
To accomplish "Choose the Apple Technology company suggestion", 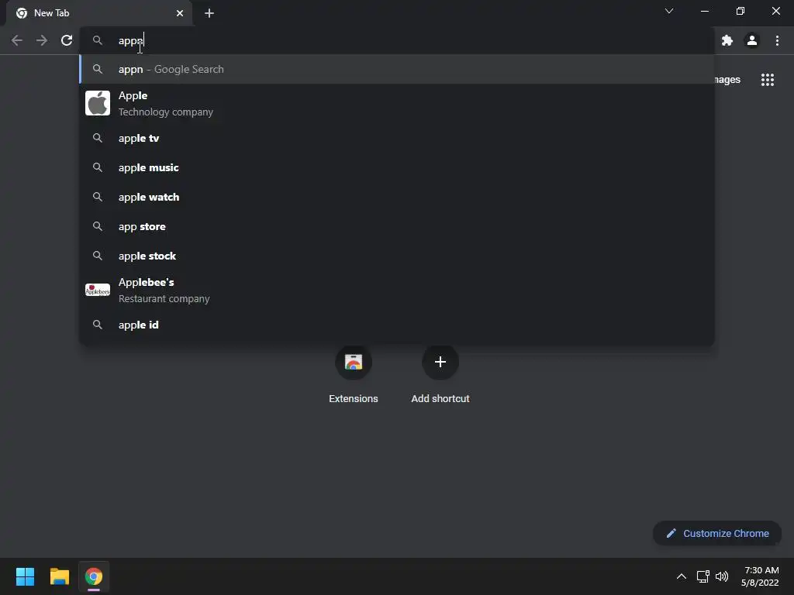I will pos(397,103).
